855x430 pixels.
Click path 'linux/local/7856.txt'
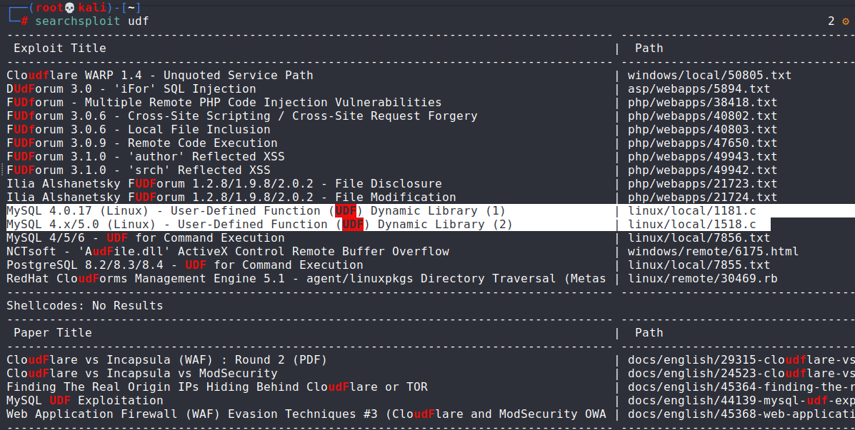699,238
